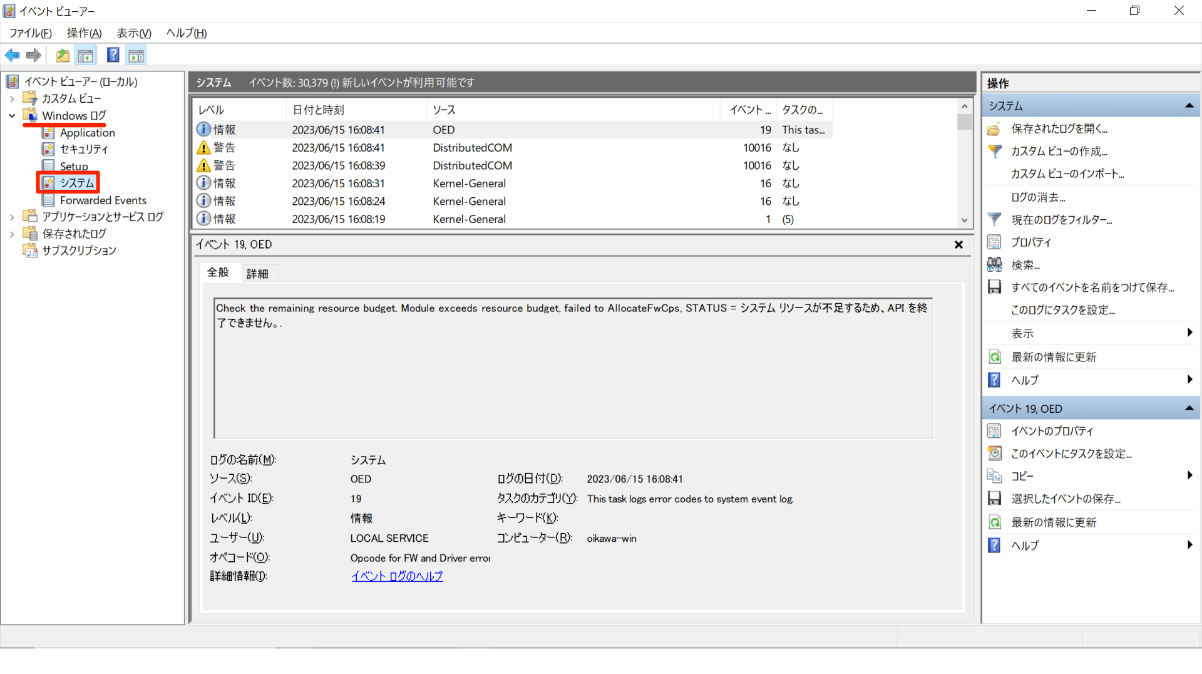Viewport: 1202px width, 674px height.
Task: Open the ヘルプ submenu arrow under システム actions
Action: coord(1189,380)
